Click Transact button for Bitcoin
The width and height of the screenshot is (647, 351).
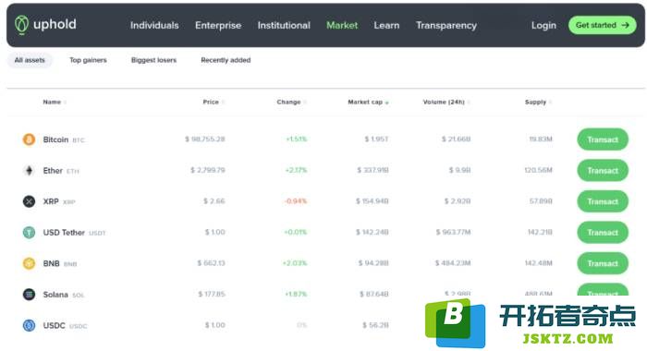pyautogui.click(x=603, y=139)
